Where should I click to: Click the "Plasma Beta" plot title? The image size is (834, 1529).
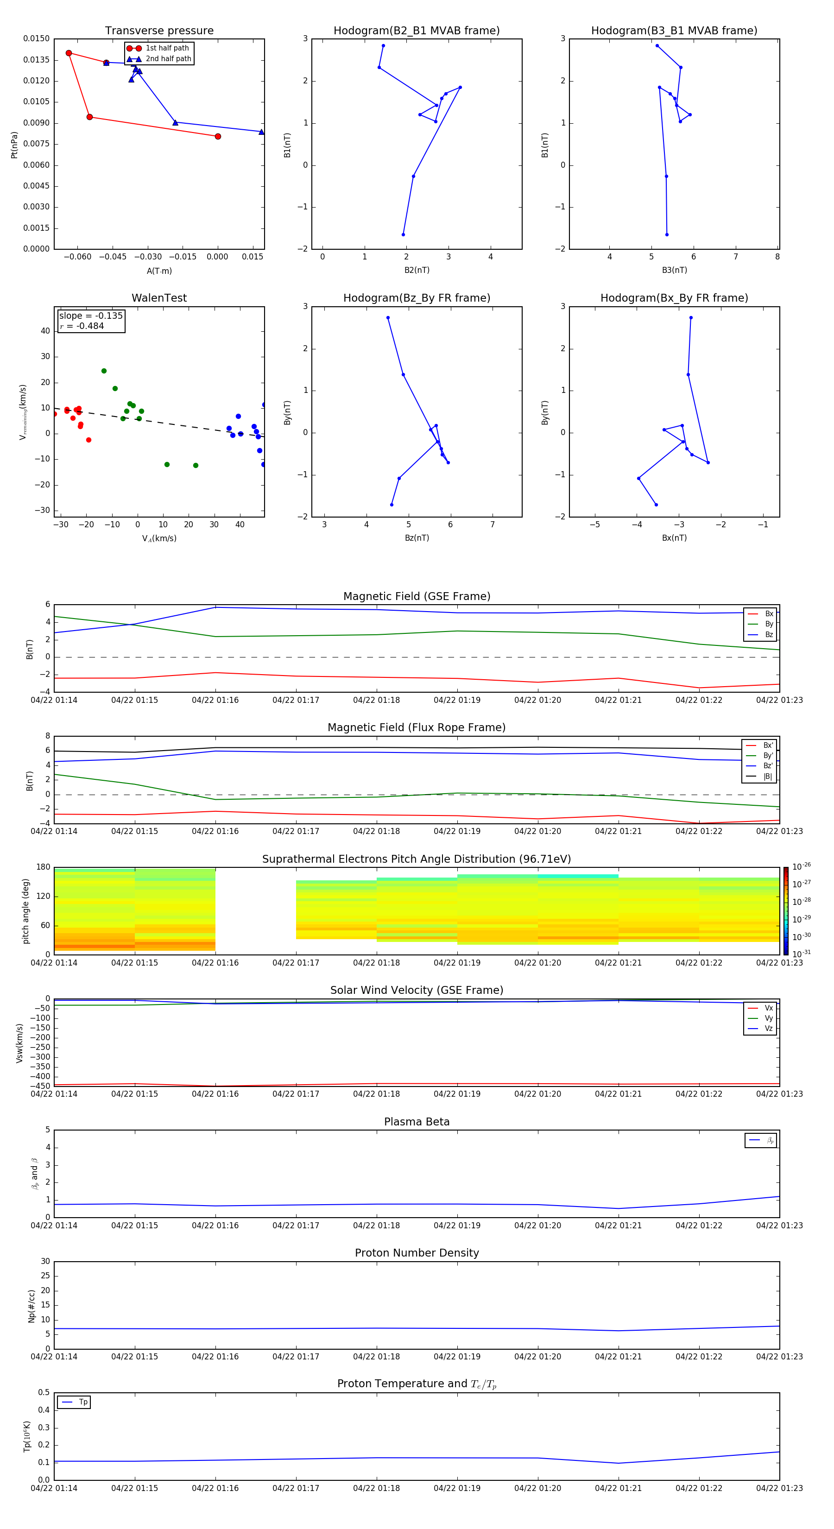tap(417, 1122)
